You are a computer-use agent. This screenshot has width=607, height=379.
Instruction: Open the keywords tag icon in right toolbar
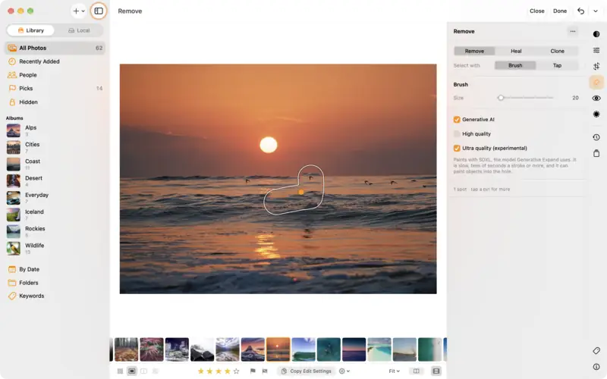(x=596, y=350)
